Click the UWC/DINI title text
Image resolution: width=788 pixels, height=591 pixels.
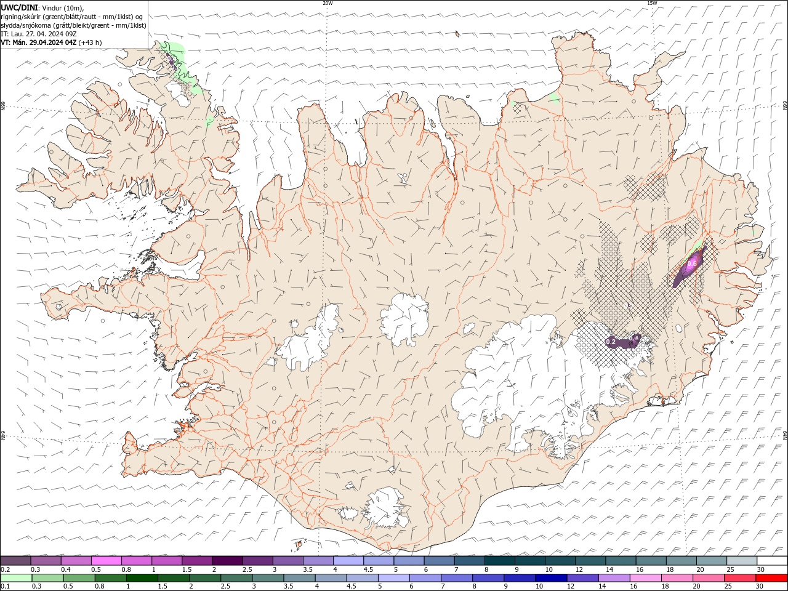[x=19, y=7]
